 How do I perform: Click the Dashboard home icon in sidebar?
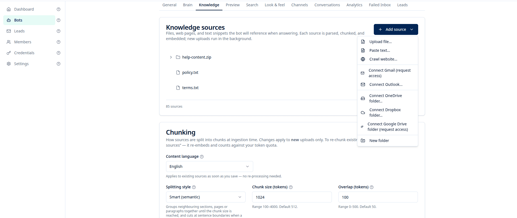click(9, 9)
